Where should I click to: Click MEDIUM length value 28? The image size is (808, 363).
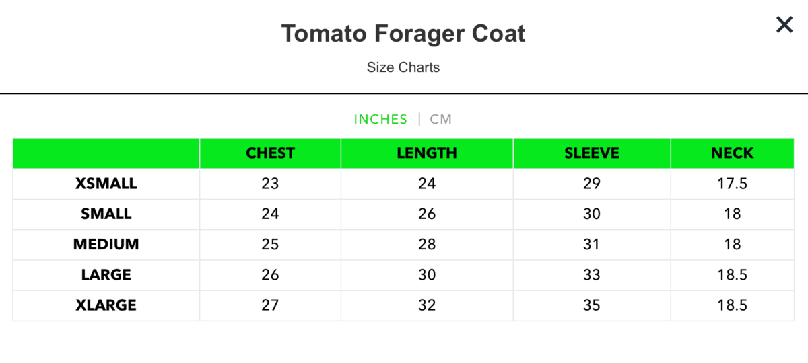(427, 245)
